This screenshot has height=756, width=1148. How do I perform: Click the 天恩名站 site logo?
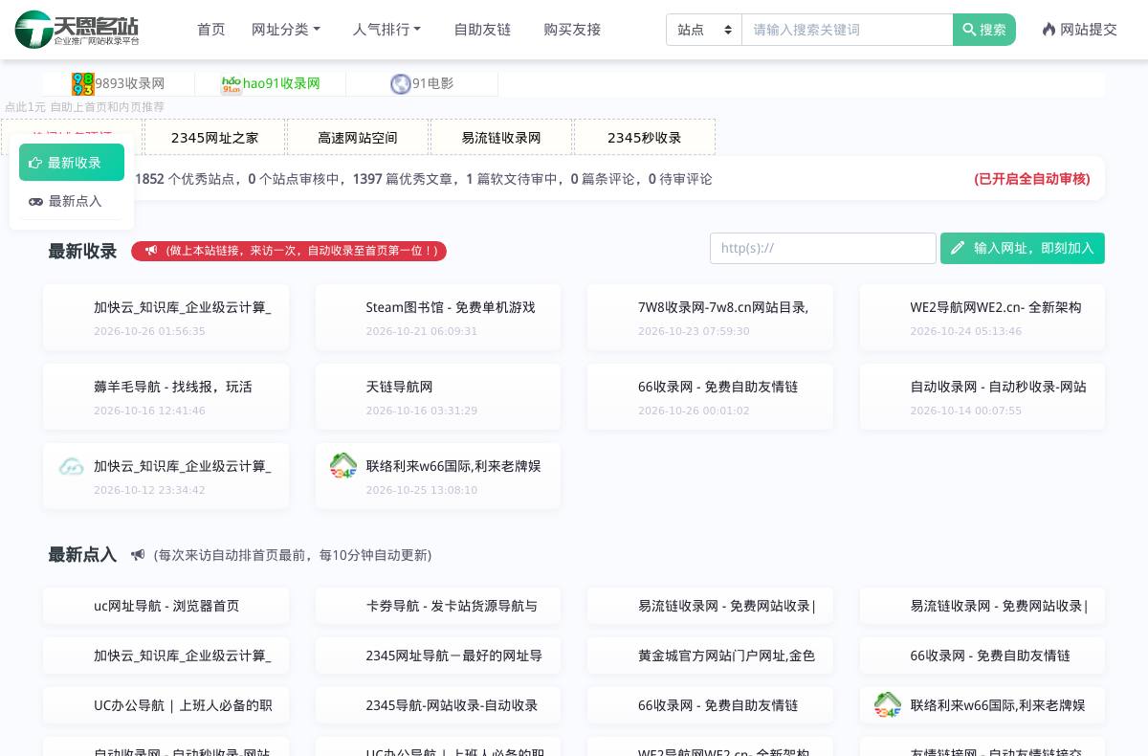[77, 29]
